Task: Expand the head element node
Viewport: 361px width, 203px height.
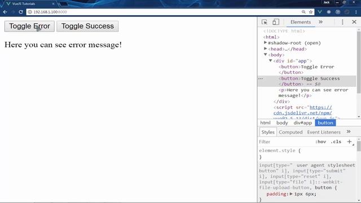Action: coord(265,48)
